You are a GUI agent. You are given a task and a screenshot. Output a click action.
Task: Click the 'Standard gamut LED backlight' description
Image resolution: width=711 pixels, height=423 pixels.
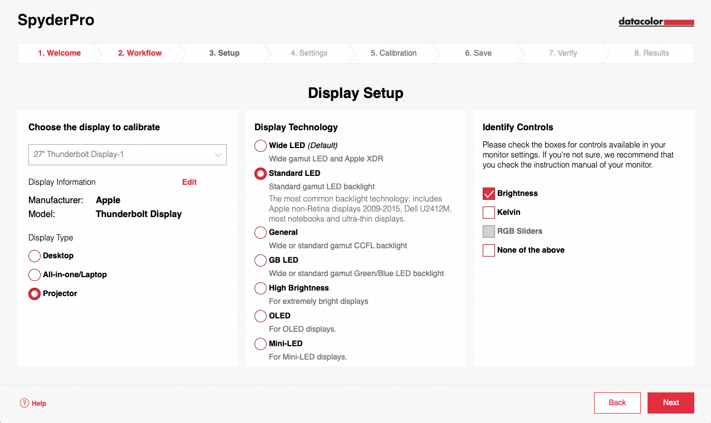click(322, 187)
